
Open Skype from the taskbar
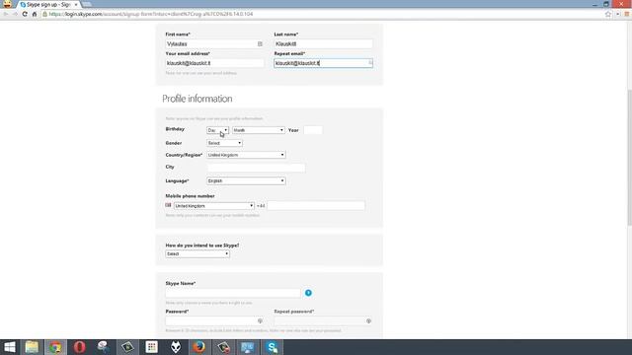(273, 347)
